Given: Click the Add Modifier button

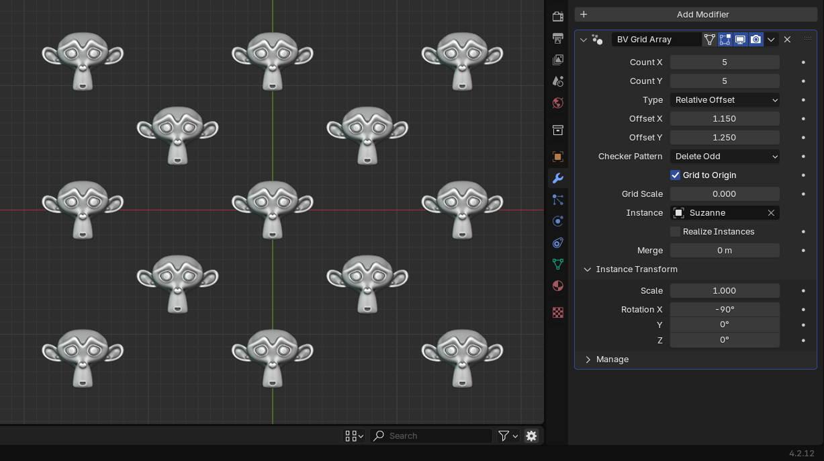Looking at the screenshot, I should point(696,14).
